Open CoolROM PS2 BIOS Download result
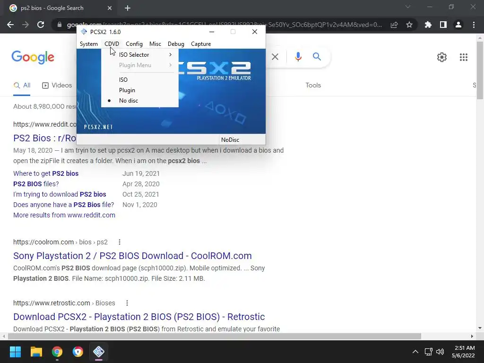 point(132,256)
